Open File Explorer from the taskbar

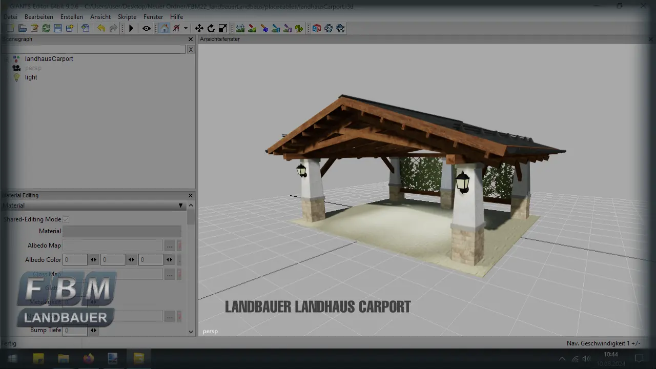pos(64,359)
